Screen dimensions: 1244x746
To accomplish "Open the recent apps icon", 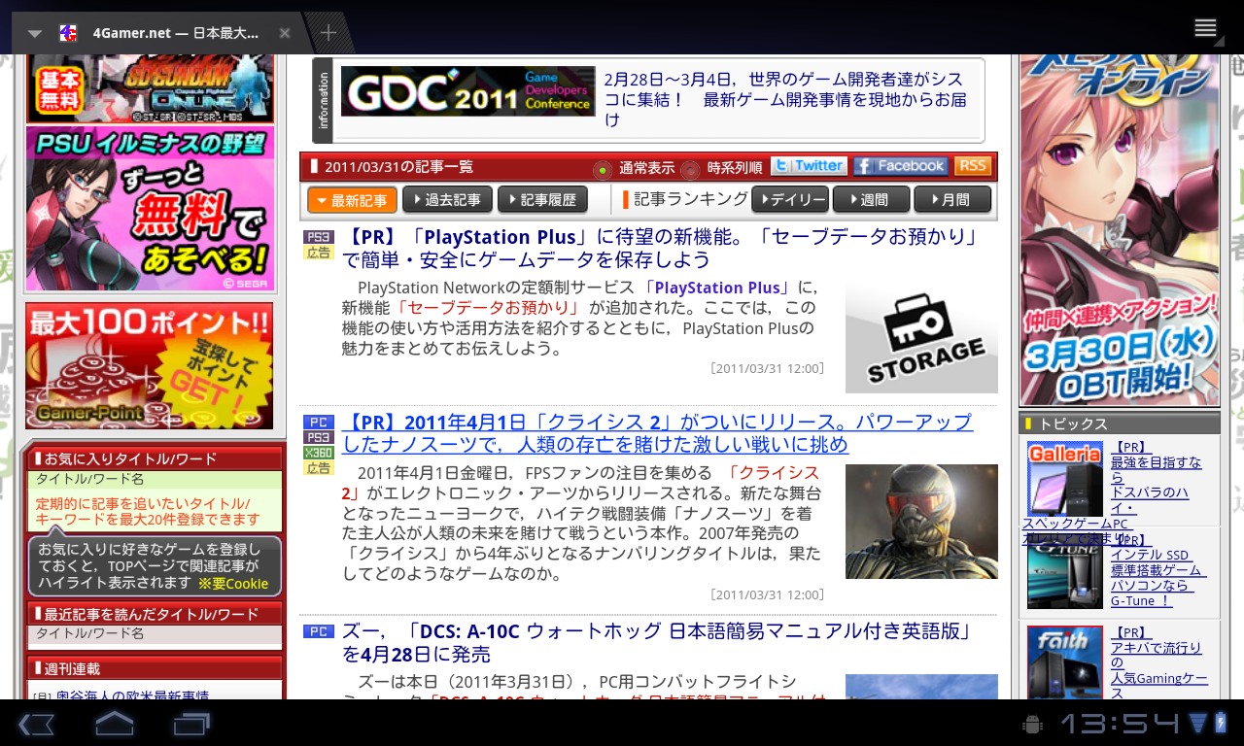I will [191, 724].
